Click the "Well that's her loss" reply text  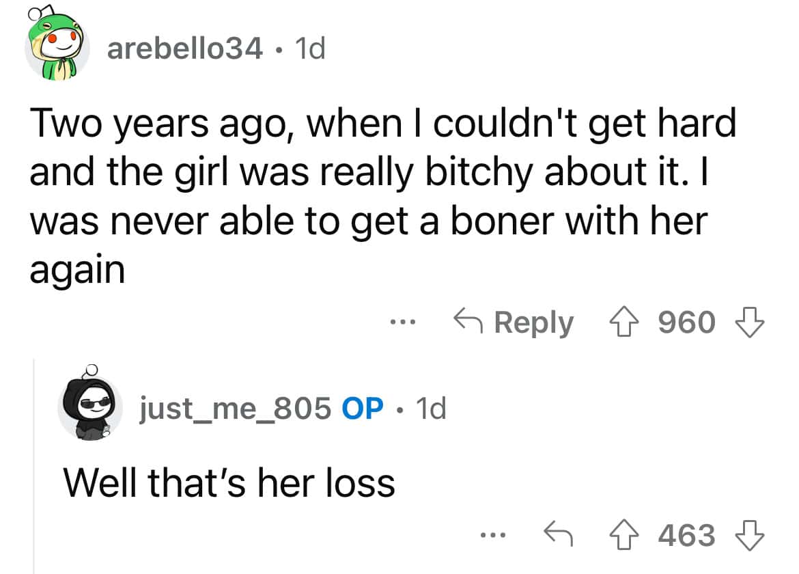[x=229, y=482]
